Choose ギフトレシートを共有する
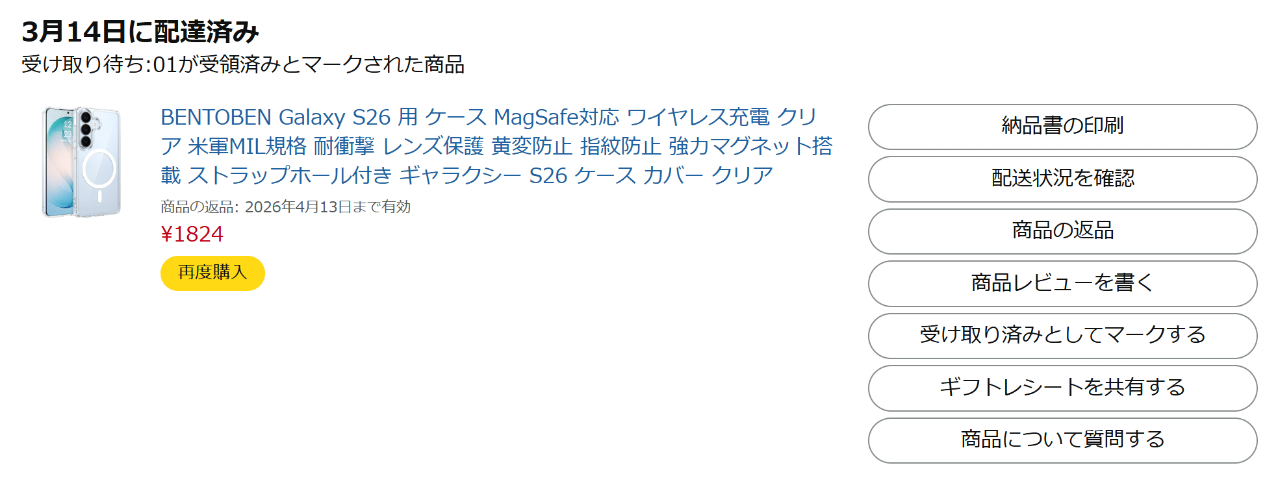1278x487 pixels. (x=1062, y=388)
